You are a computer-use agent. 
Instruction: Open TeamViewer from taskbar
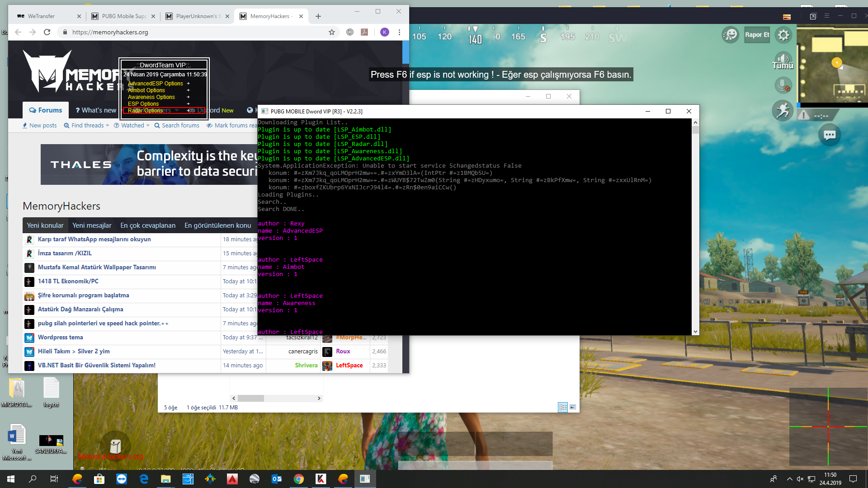pyautogui.click(x=122, y=479)
